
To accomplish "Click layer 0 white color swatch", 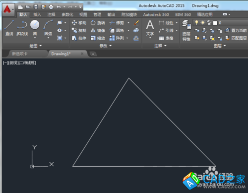I will click(x=215, y=23).
